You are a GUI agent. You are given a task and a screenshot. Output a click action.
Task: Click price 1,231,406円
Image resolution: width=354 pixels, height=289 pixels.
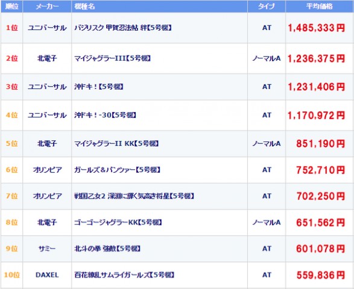point(317,87)
